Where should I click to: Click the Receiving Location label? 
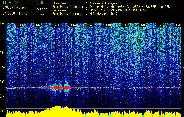pyautogui.click(x=68, y=7)
